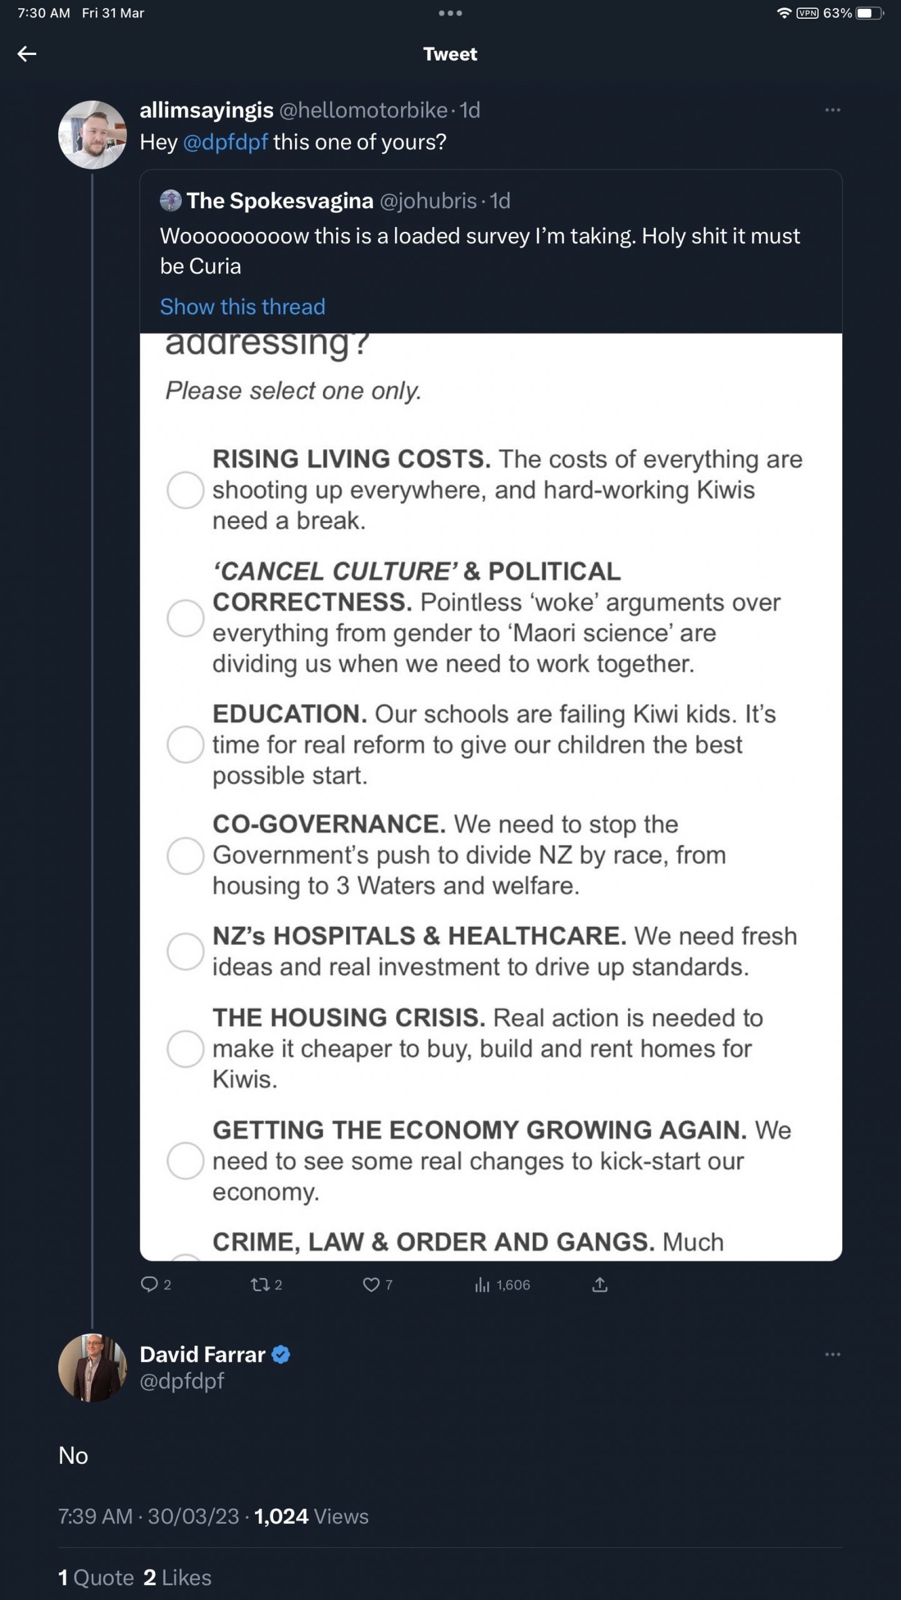Tap battery indicator in status bar

pos(870,13)
